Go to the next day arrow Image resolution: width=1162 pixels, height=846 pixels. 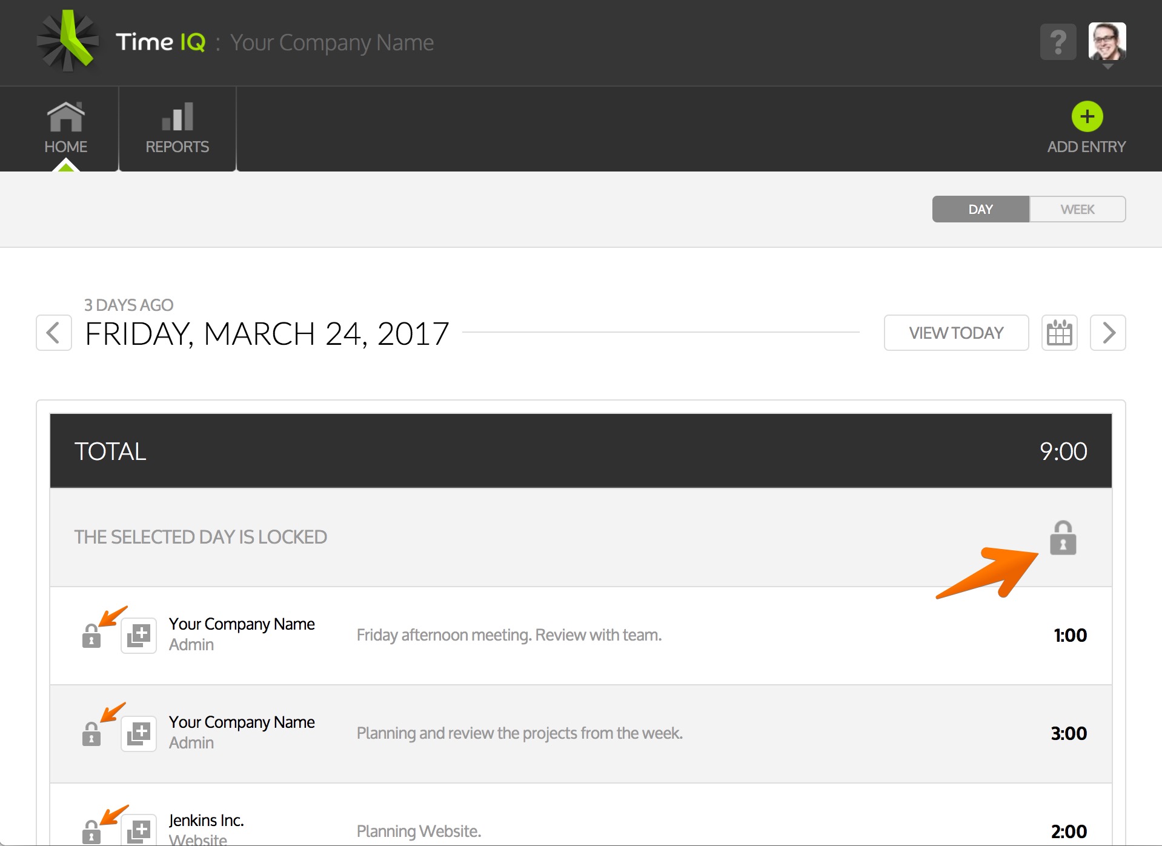(x=1107, y=333)
